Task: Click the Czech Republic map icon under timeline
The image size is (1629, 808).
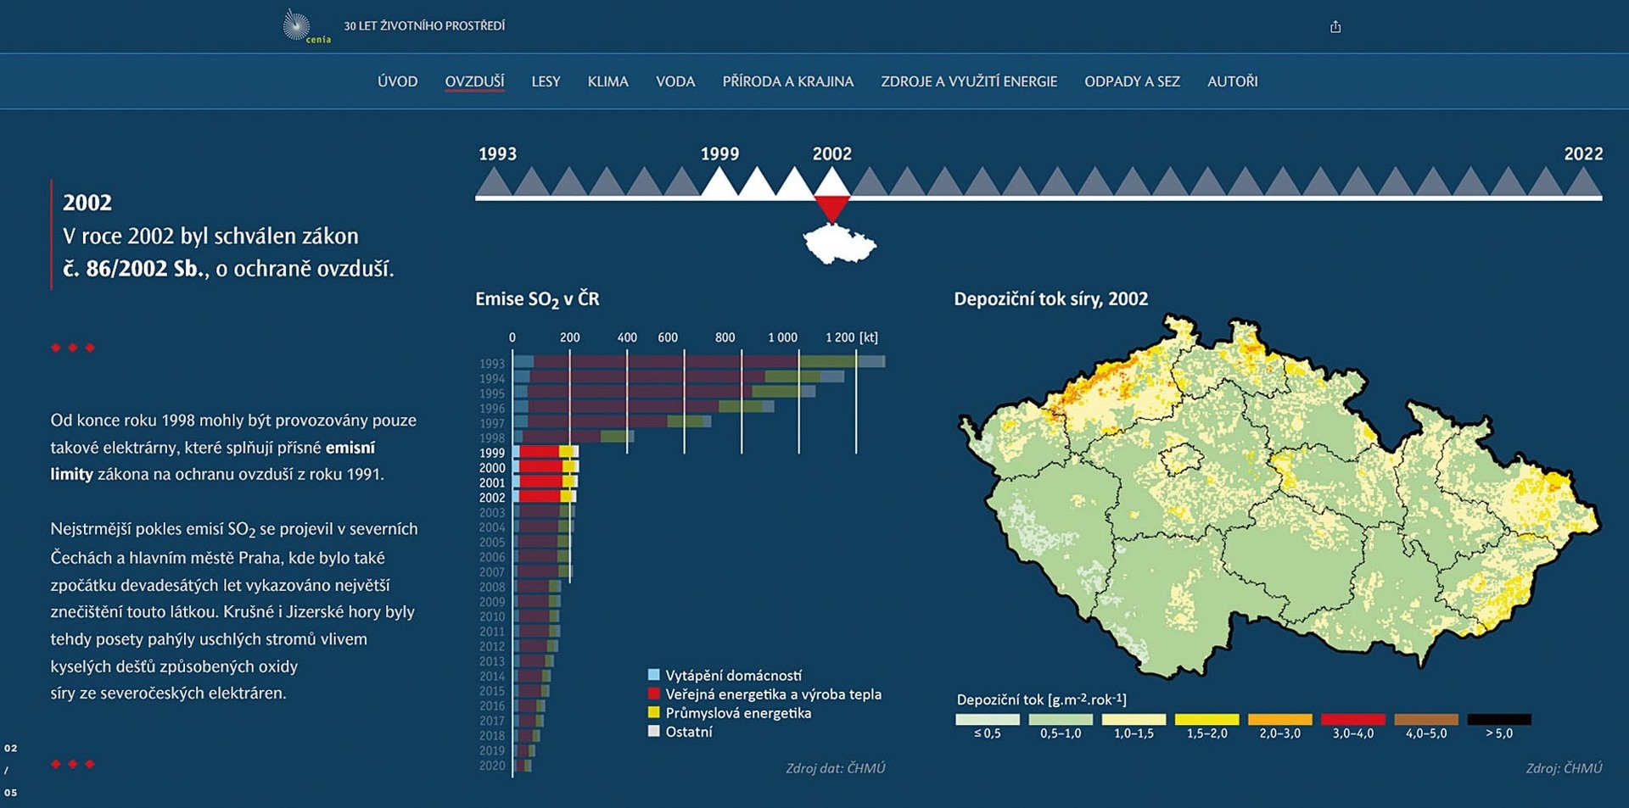Action: tap(839, 244)
